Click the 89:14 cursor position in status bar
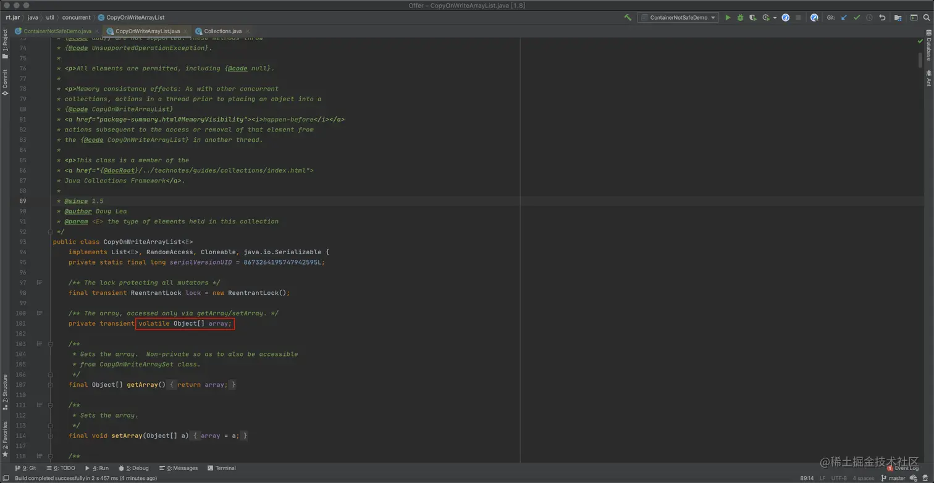Image resolution: width=934 pixels, height=483 pixels. click(807, 478)
